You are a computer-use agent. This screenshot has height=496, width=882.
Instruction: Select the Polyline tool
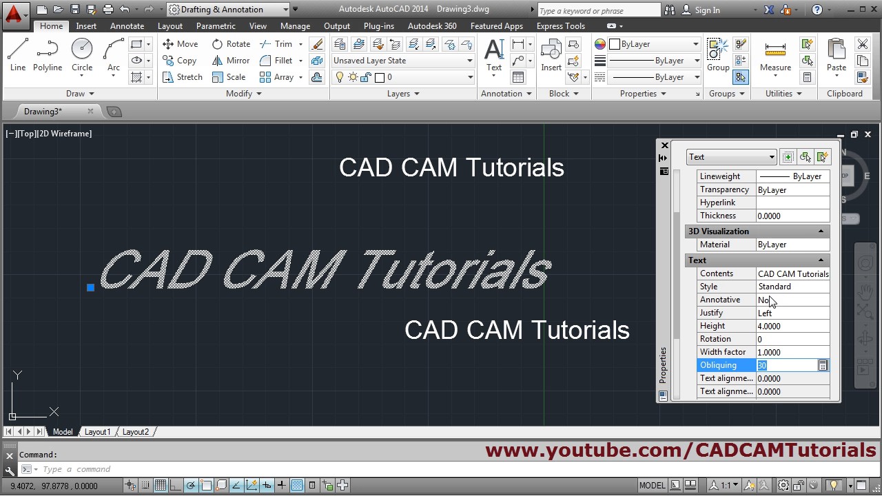click(48, 54)
